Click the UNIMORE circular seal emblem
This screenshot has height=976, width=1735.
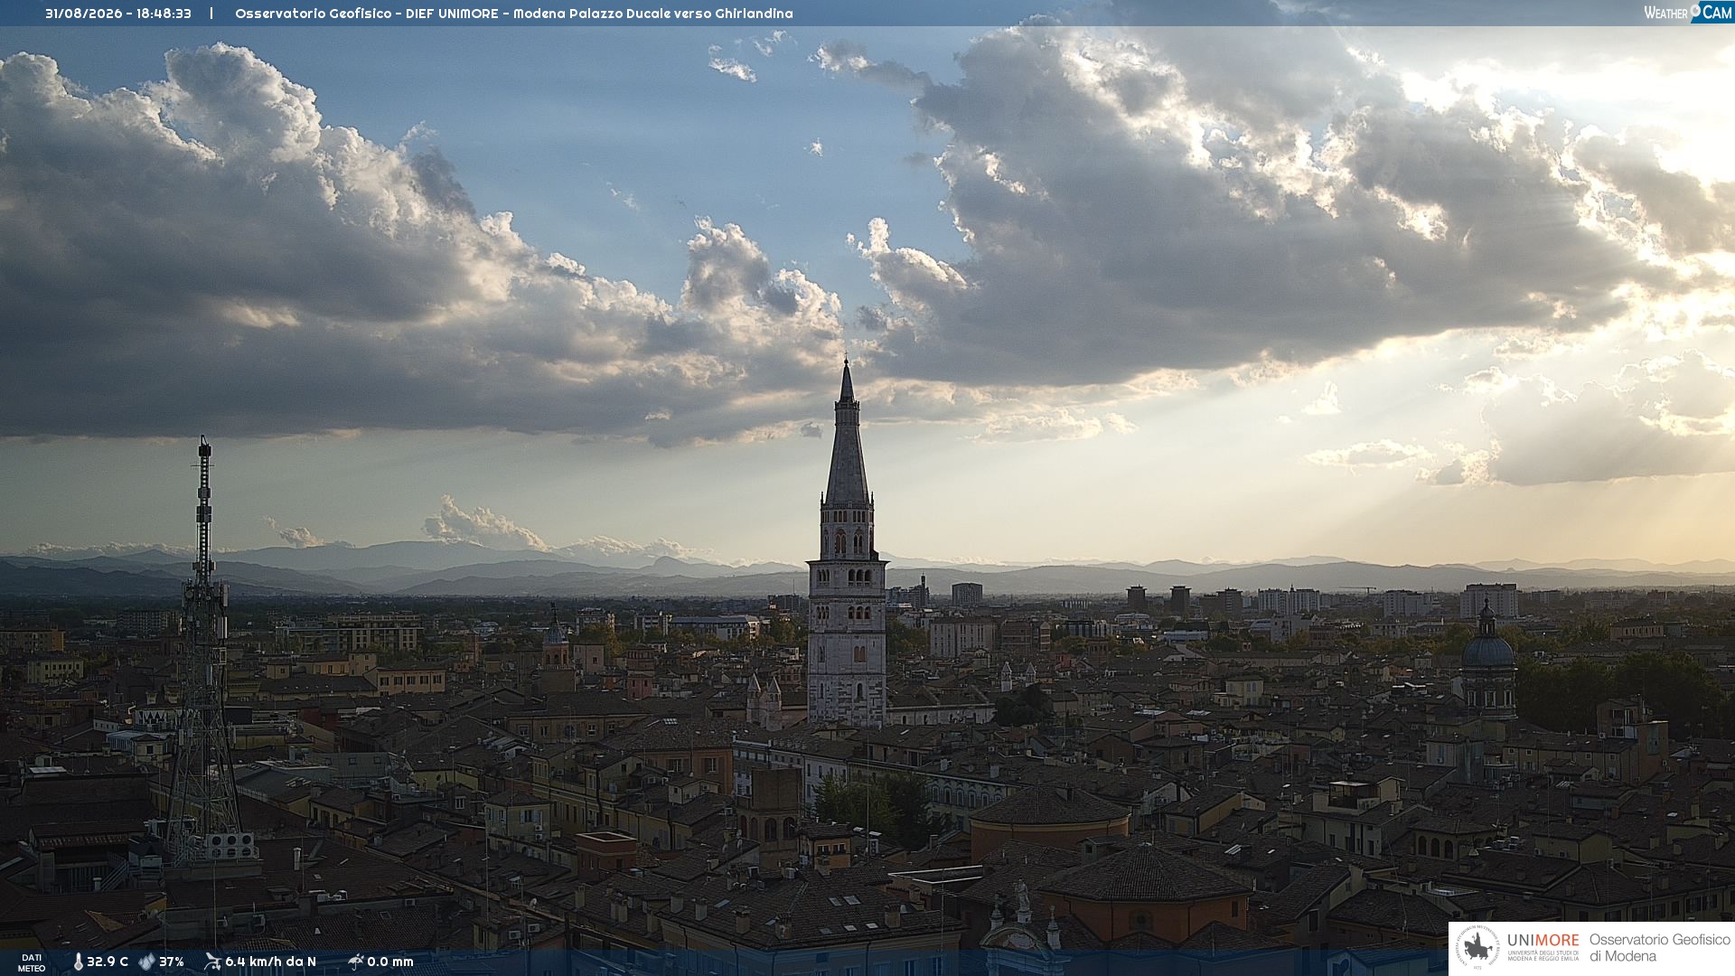click(1477, 948)
